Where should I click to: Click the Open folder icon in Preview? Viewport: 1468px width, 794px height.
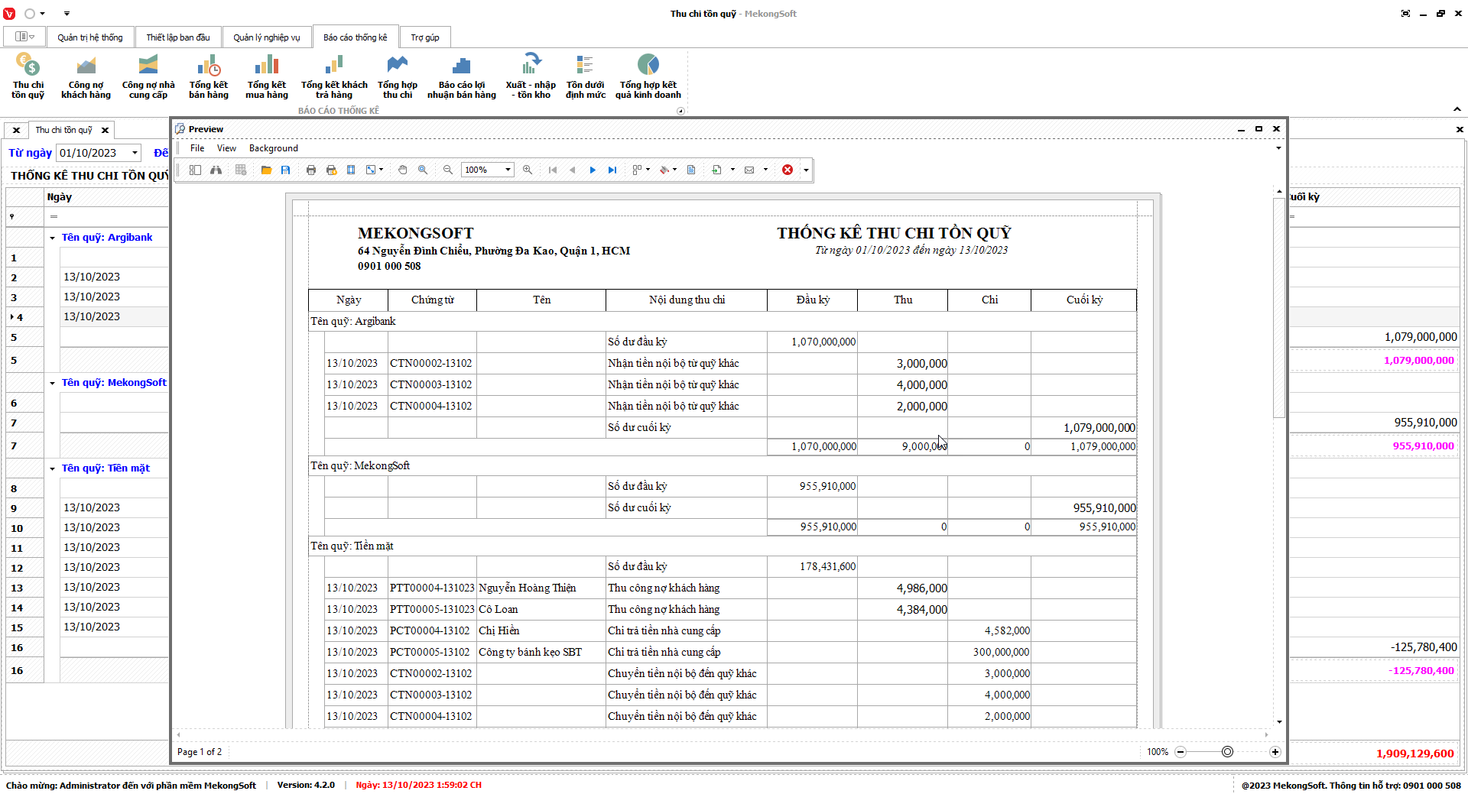(266, 170)
